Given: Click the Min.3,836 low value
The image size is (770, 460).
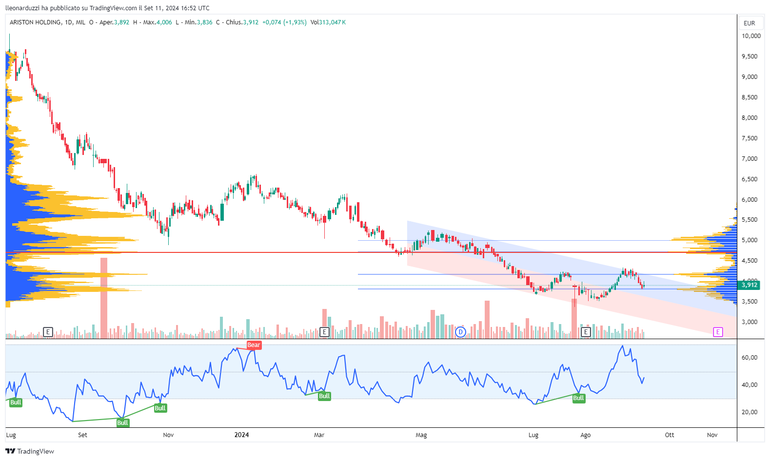Looking at the screenshot, I should pyautogui.click(x=198, y=22).
